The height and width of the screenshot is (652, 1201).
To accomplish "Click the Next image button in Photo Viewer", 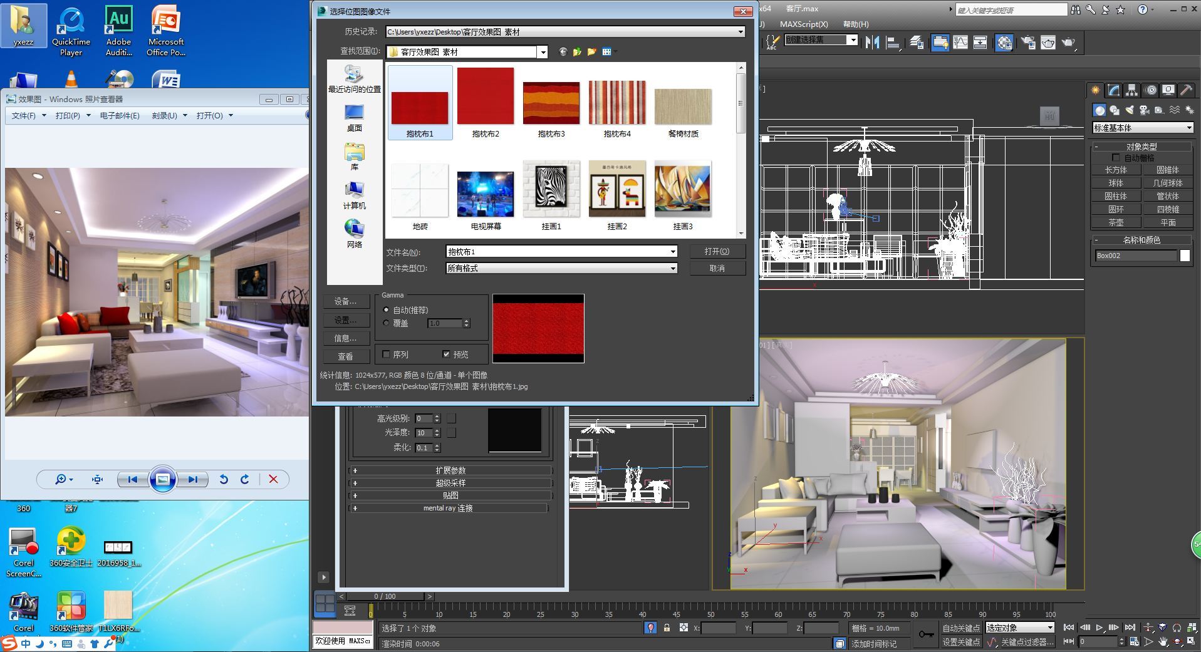I will pos(192,479).
